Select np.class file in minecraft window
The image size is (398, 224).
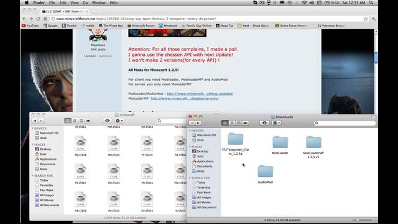pyautogui.click(x=80, y=146)
